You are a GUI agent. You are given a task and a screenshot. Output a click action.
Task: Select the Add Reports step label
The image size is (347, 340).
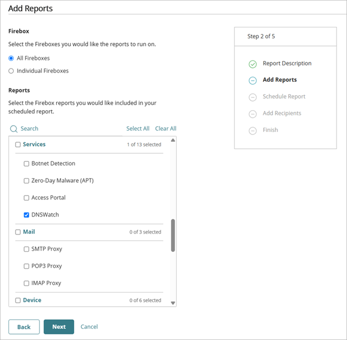tap(280, 80)
